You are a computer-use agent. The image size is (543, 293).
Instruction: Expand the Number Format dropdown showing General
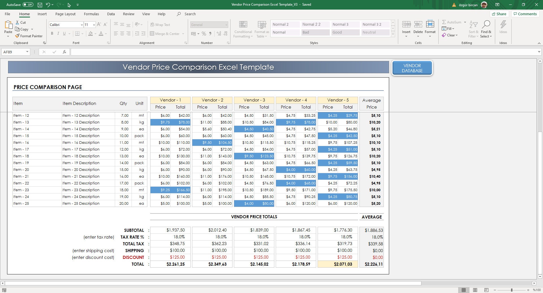[226, 25]
